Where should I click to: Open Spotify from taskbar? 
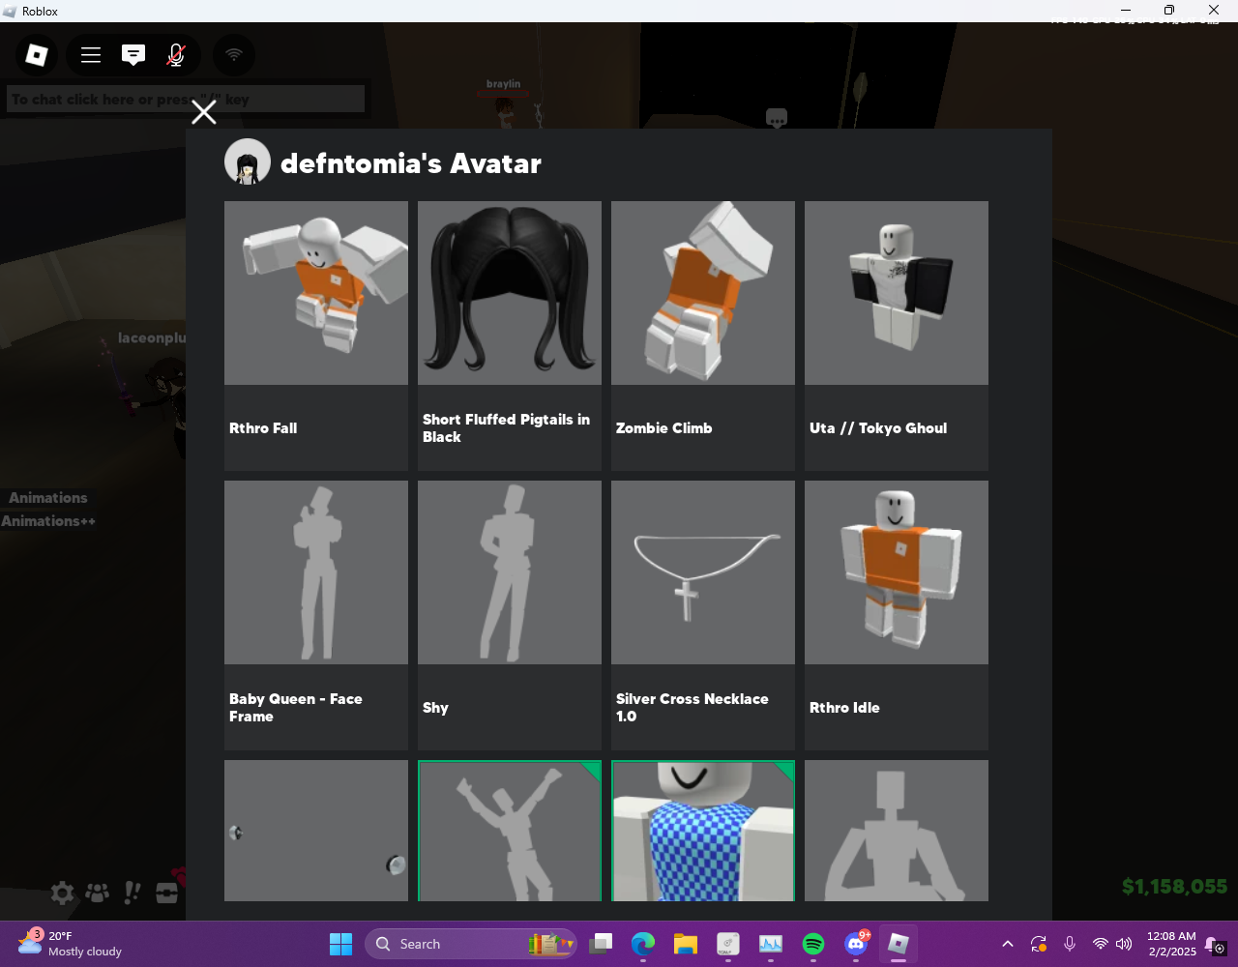[x=813, y=944]
